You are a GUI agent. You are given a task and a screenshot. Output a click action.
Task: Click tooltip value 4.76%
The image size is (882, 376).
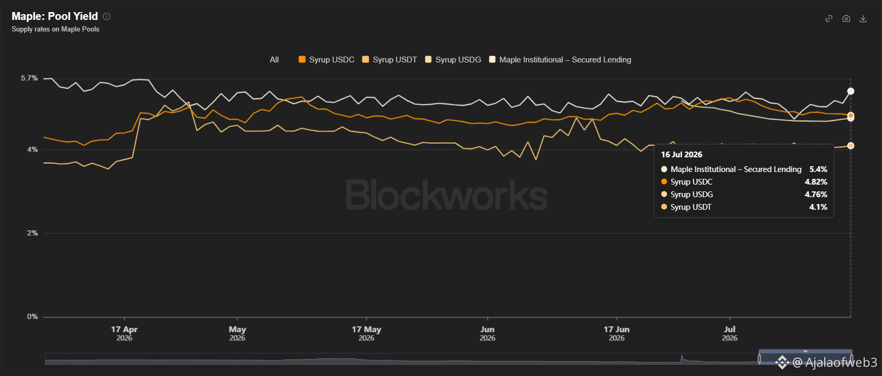[816, 195]
